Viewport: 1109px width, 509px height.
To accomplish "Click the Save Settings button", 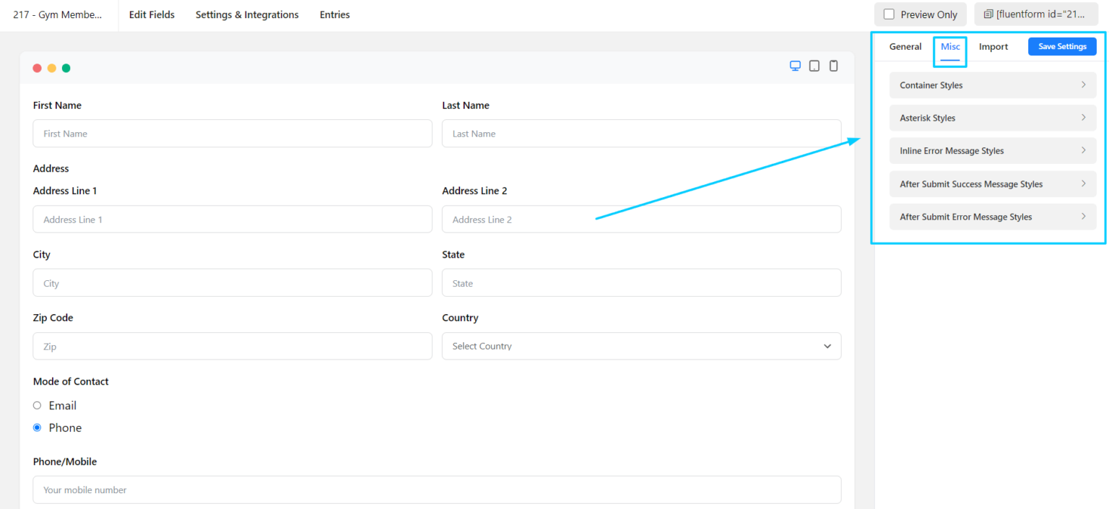I will (1062, 47).
